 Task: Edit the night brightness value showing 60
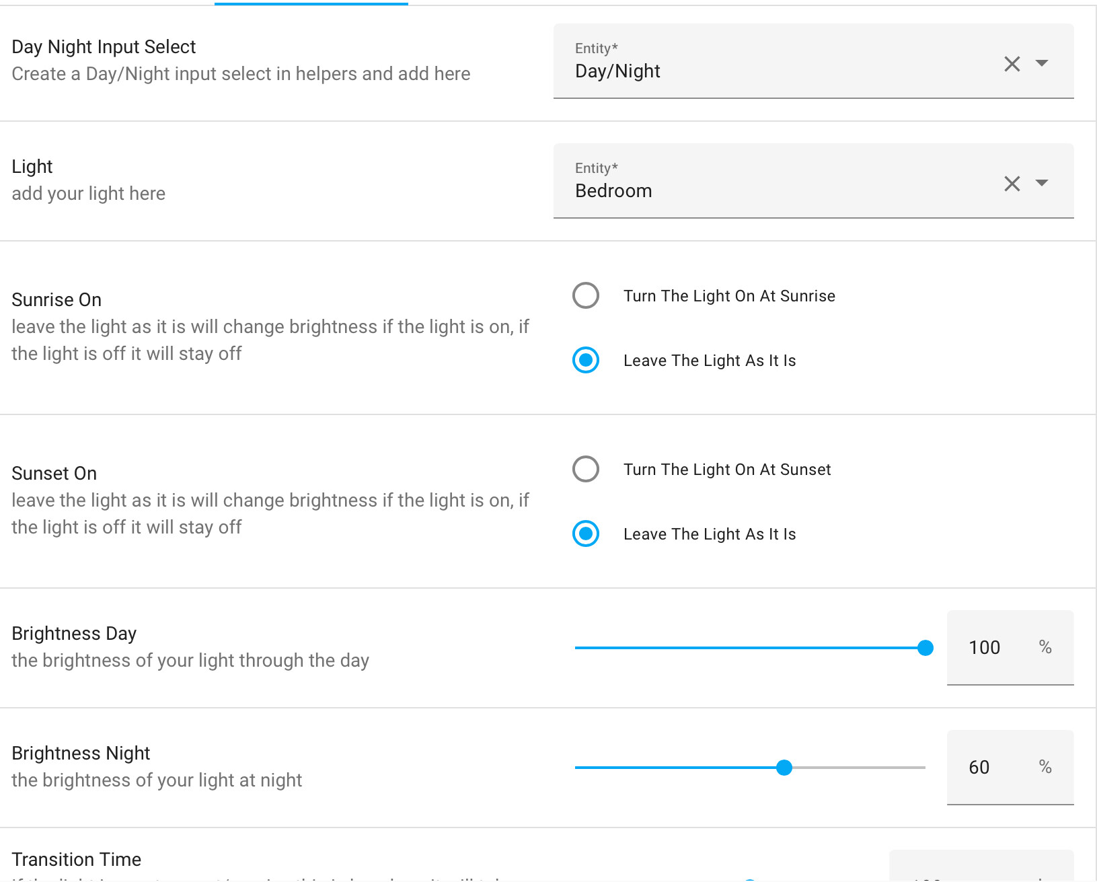[979, 767]
